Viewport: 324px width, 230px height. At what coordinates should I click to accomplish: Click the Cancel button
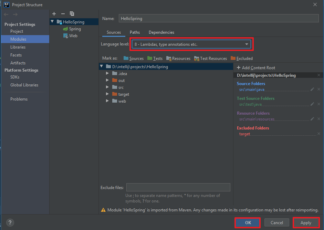(x=277, y=222)
